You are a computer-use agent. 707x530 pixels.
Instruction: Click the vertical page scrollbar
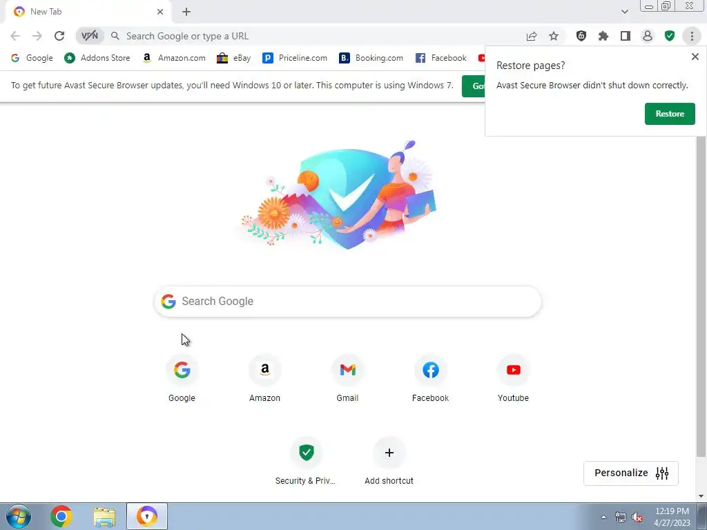tap(701, 293)
